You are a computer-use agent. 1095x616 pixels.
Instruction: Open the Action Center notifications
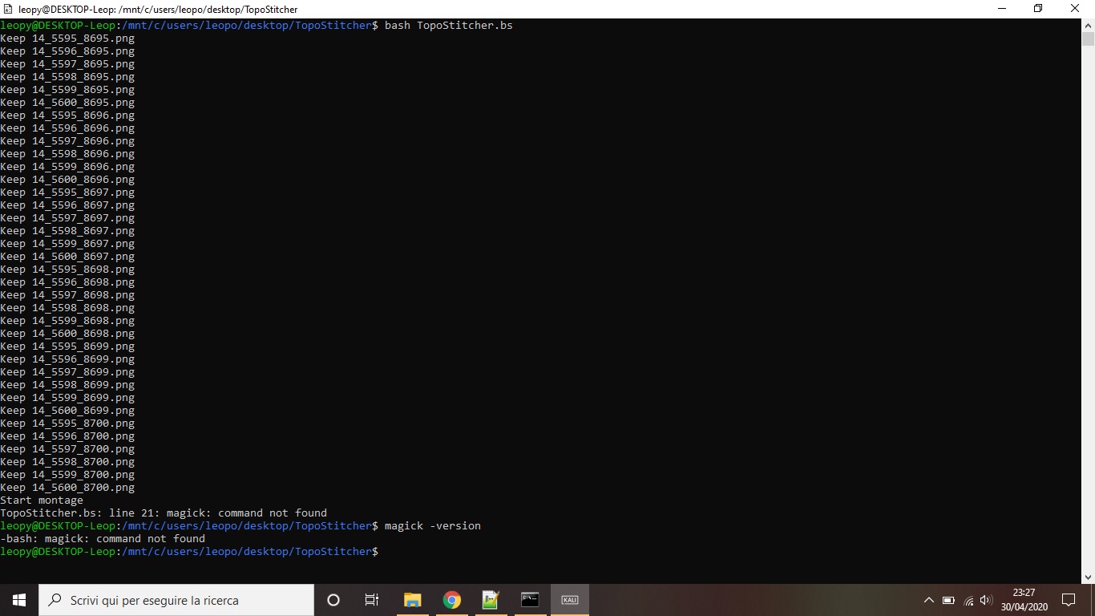[1069, 600]
